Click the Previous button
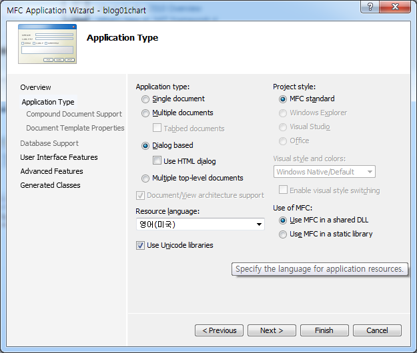Image resolution: width=417 pixels, height=353 pixels. coord(219,330)
